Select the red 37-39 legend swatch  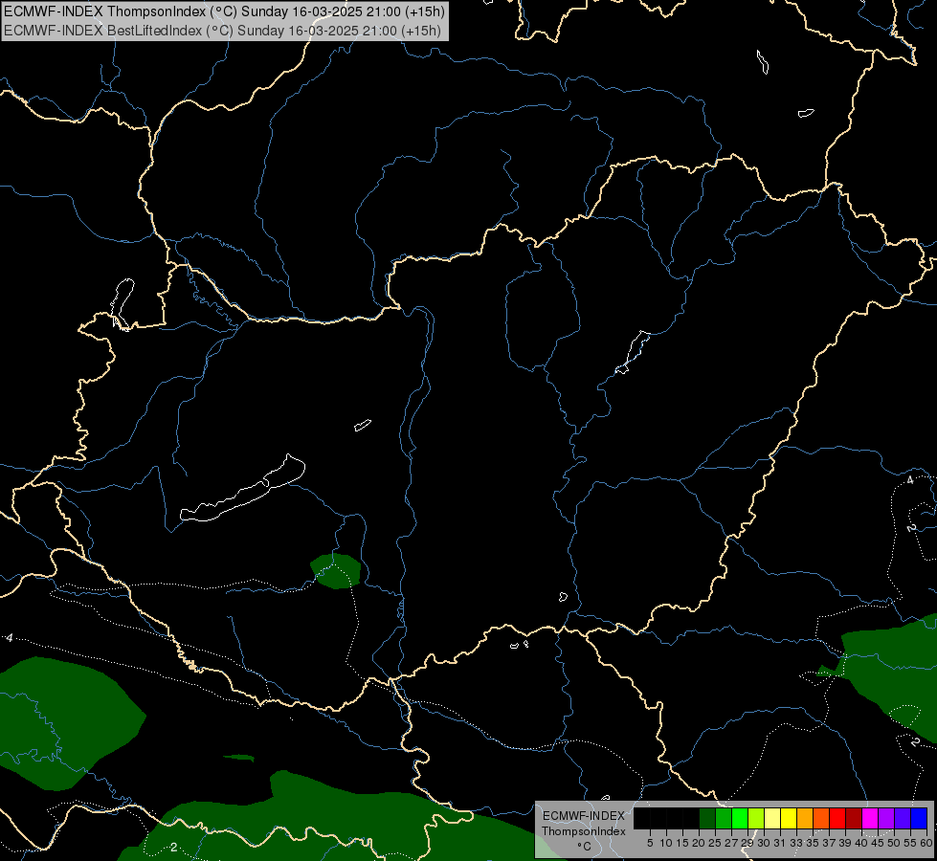pos(837,818)
